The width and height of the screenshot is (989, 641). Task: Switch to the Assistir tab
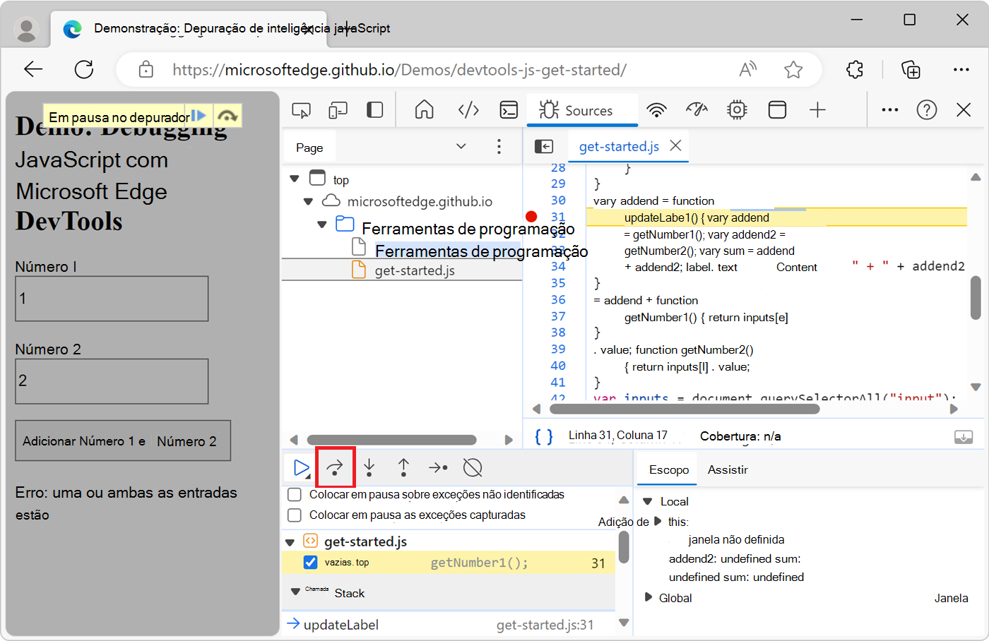point(727,470)
